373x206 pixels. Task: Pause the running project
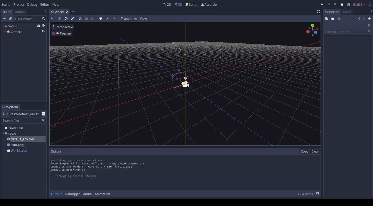(329, 4)
